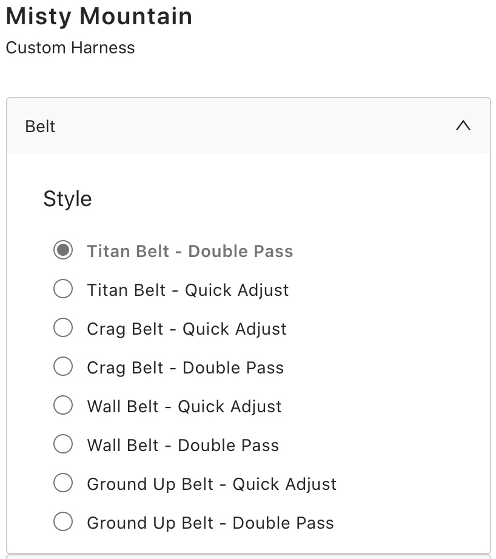Screen dimensions: 496x559
Task: Click the "Ground Up Belt - Double Pass" label text
Action: tap(210, 523)
